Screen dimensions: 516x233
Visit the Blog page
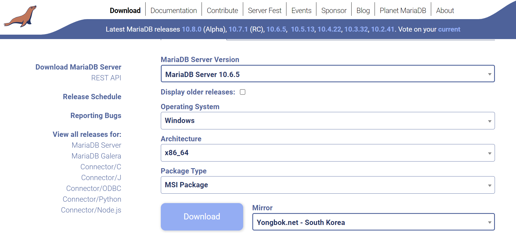pyautogui.click(x=363, y=11)
